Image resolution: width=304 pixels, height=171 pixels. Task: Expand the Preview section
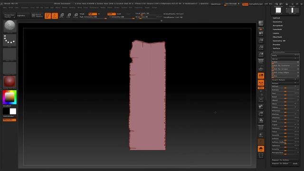click(276, 45)
